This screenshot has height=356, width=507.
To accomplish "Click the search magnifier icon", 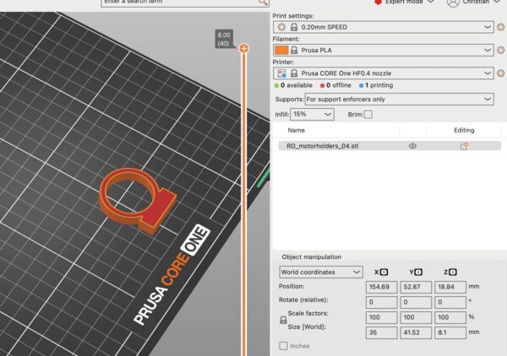I will pos(263,2).
